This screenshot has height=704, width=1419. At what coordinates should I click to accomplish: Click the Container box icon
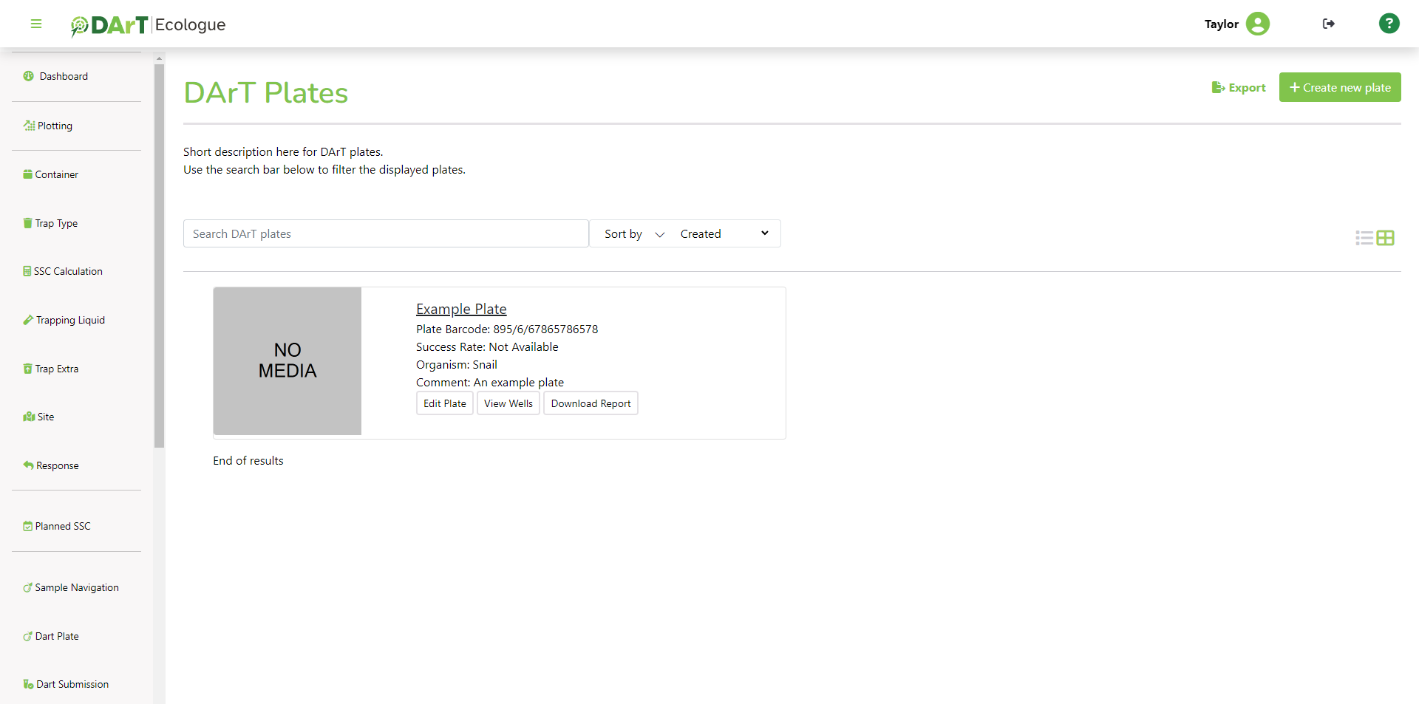pyautogui.click(x=28, y=174)
